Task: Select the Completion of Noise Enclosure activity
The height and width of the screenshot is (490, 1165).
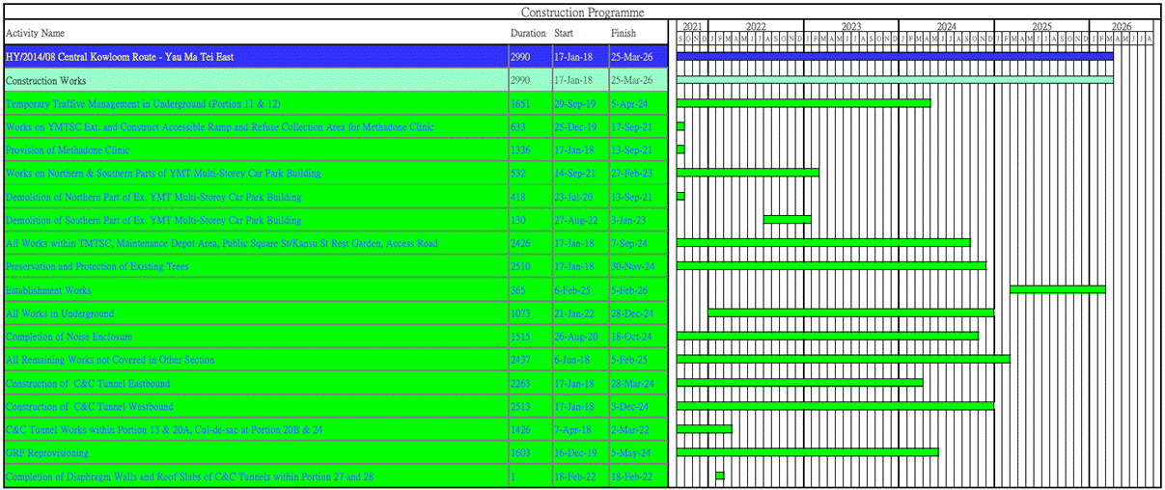Action: [69, 337]
